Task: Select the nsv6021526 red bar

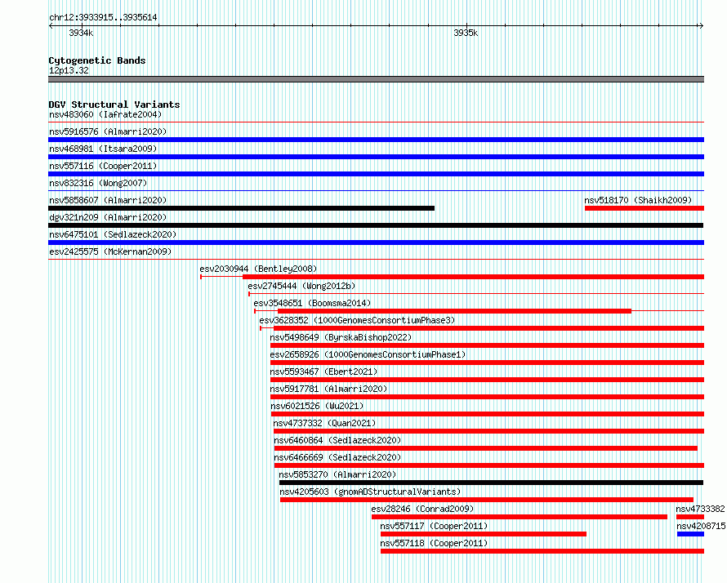Action: click(488, 414)
